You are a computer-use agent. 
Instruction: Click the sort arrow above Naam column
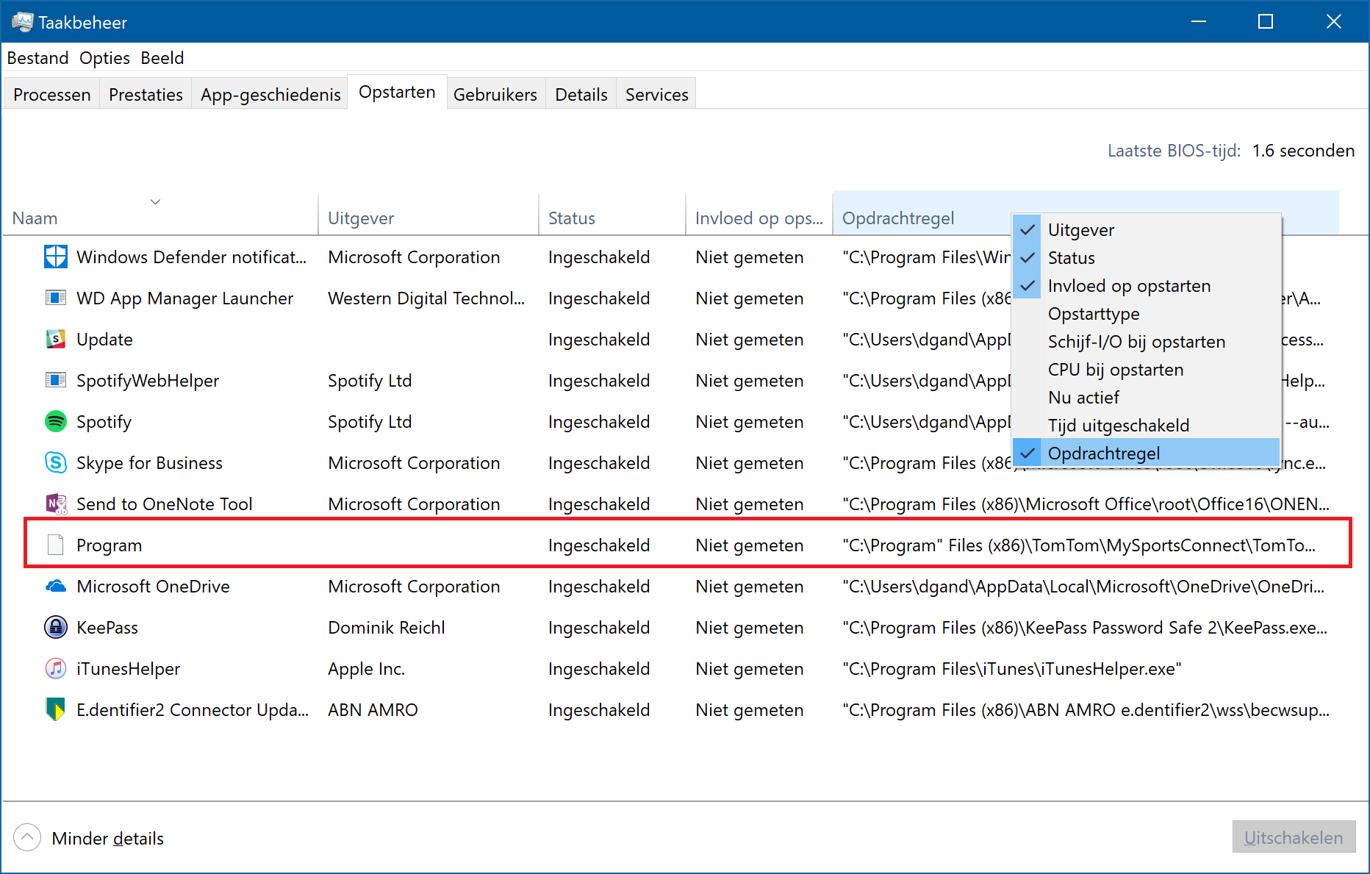(155, 201)
